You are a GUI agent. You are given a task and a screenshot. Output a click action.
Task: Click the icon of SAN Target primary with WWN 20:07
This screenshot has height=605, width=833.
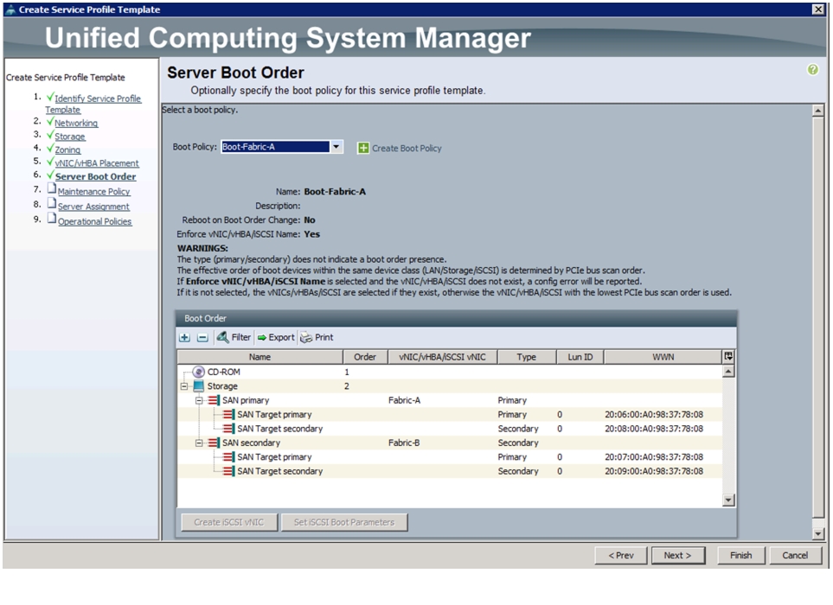click(x=228, y=457)
